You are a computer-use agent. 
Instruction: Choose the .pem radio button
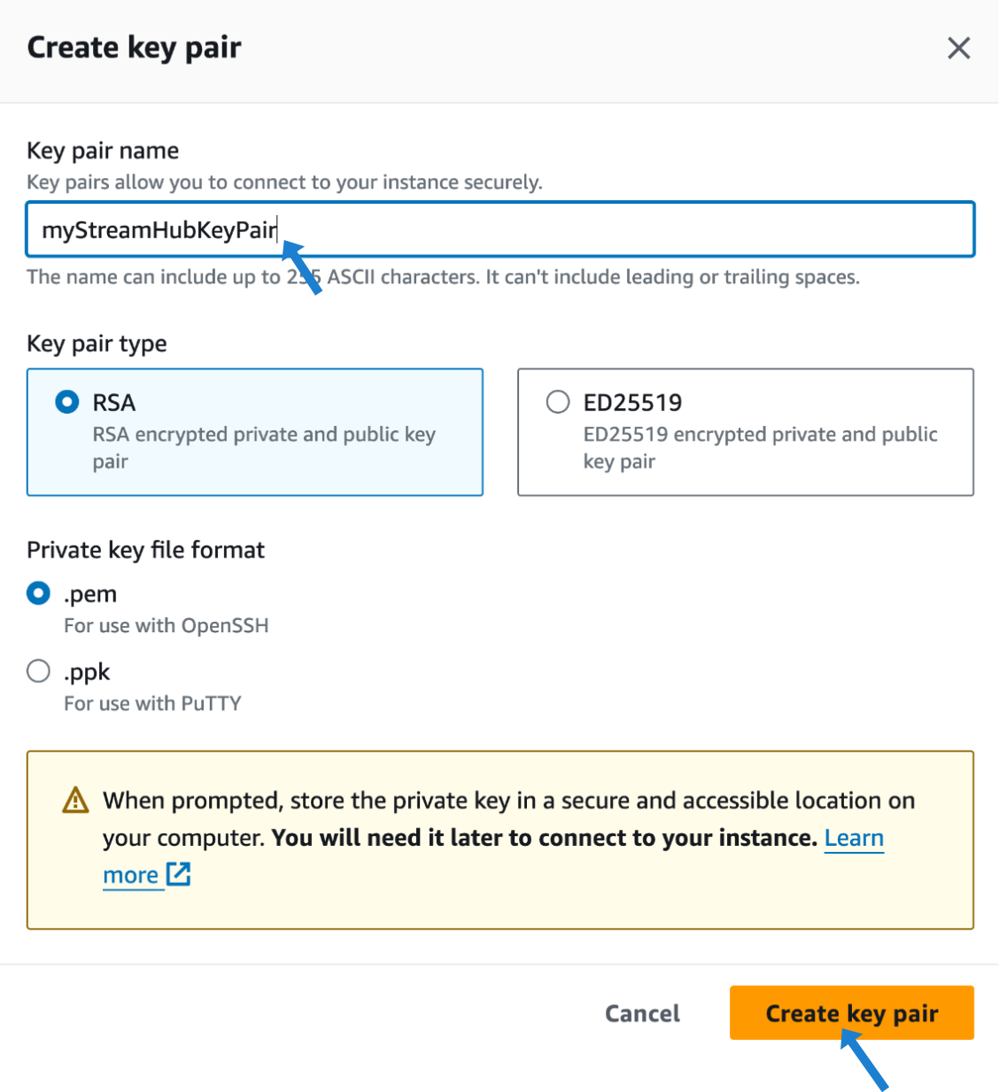pyautogui.click(x=38, y=592)
